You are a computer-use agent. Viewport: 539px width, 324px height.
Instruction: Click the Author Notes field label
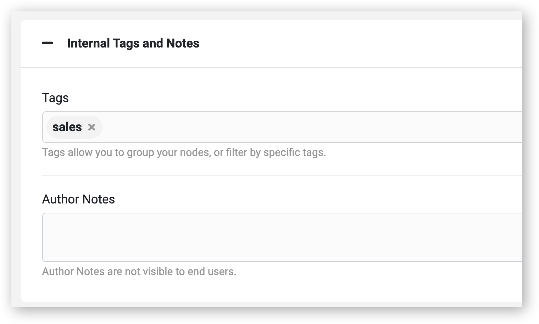click(78, 199)
